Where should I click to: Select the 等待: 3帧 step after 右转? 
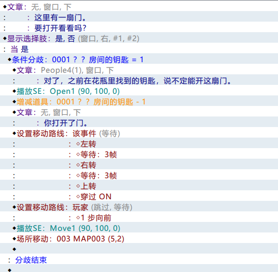point(139,174)
